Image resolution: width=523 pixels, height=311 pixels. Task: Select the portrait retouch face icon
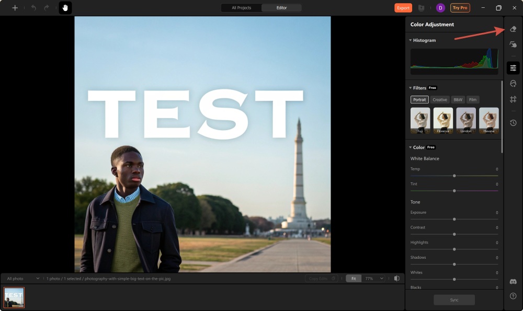[513, 84]
